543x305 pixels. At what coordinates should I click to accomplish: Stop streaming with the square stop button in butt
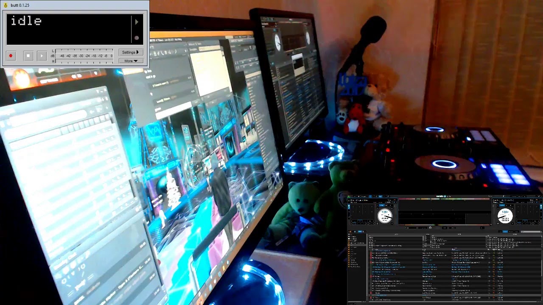click(28, 56)
